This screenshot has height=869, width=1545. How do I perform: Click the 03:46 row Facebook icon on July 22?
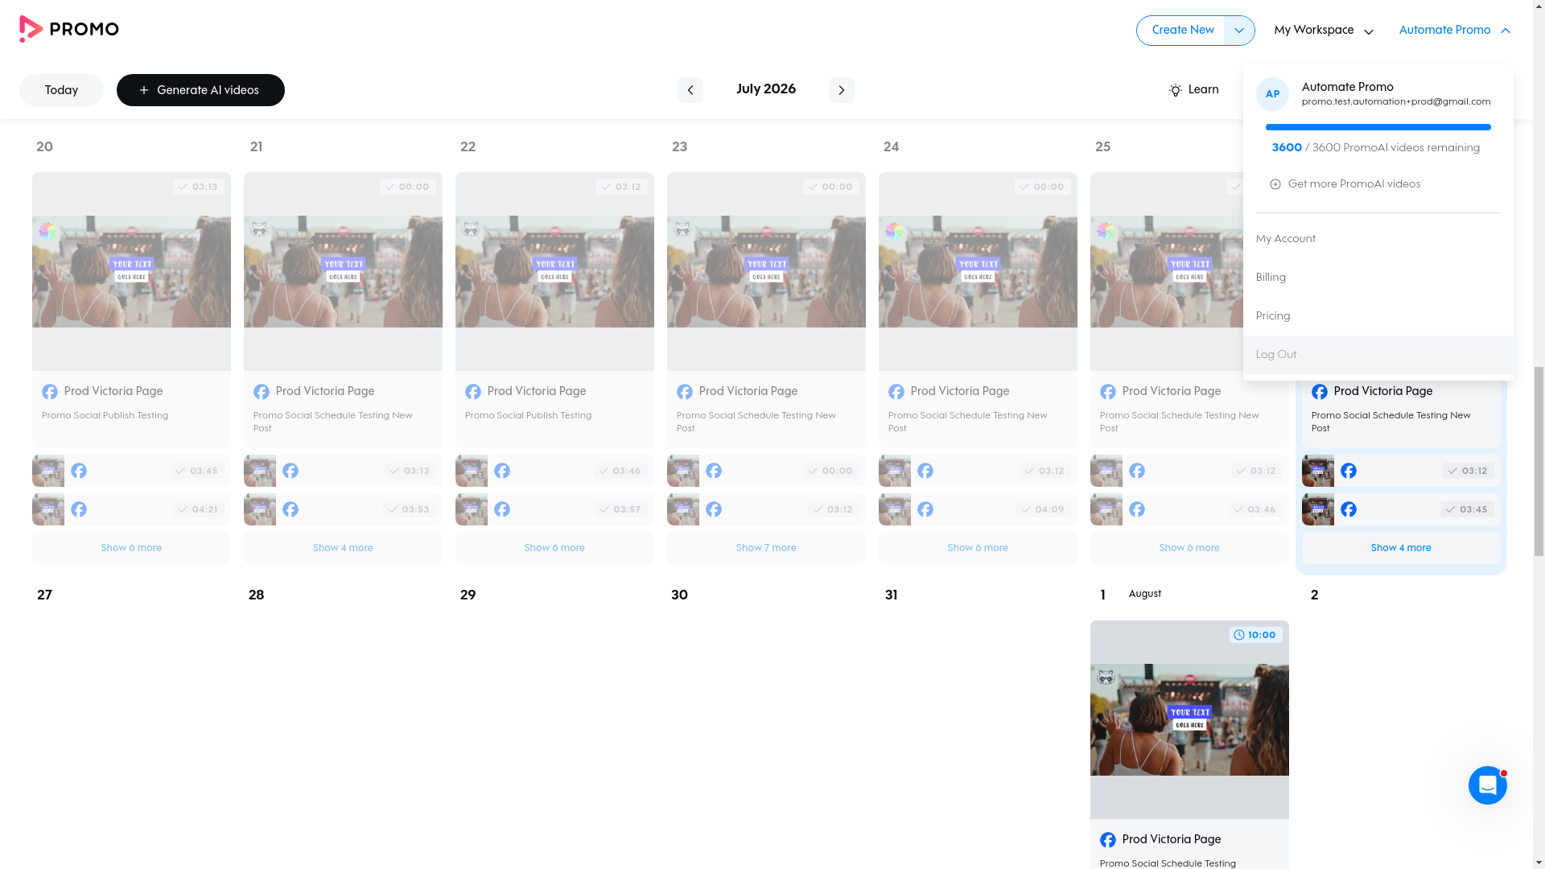pos(502,471)
